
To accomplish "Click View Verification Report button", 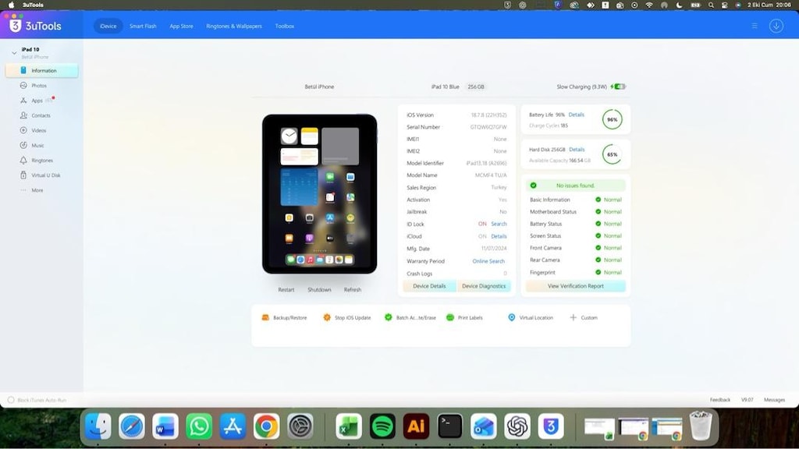I will tap(575, 286).
